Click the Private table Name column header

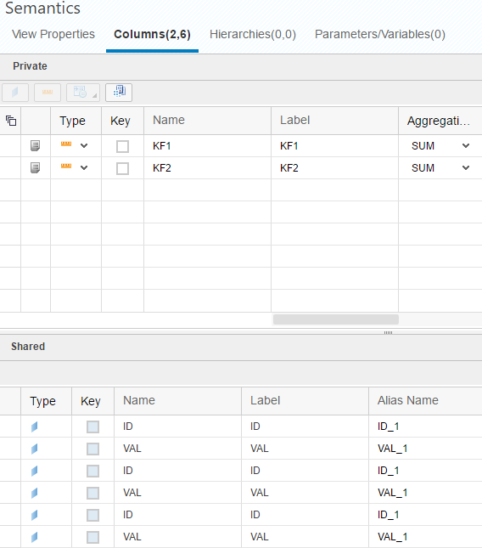(207, 121)
